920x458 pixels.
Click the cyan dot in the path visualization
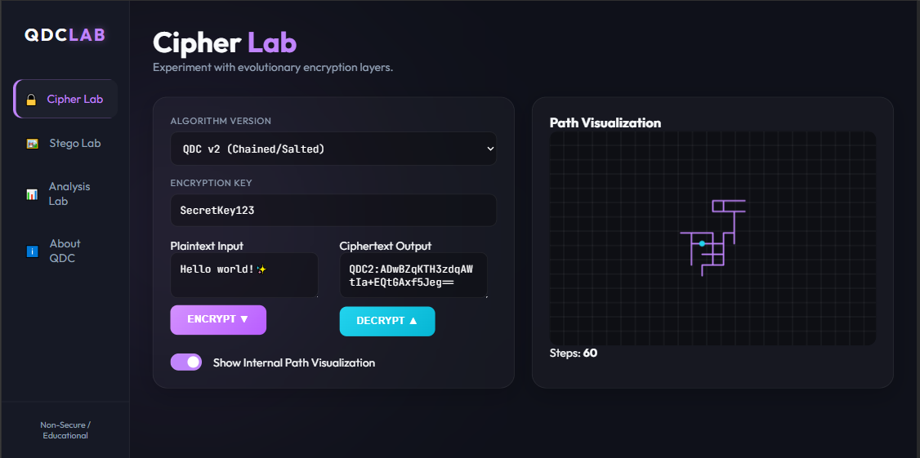[x=702, y=244]
